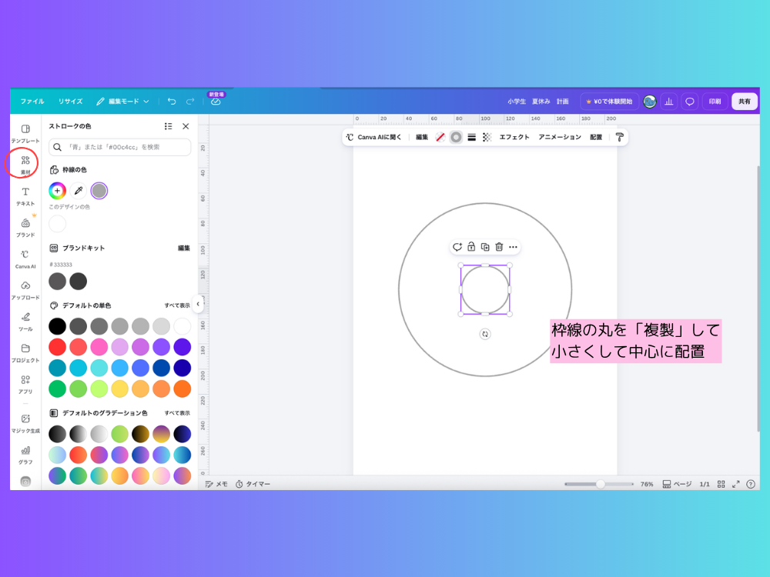
Task: Open the テンプレート sidebar panel
Action: coord(25,133)
